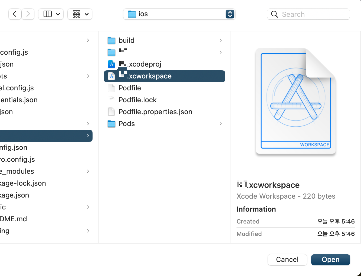This screenshot has height=276, width=361.
Task: Expand the e_modules folder chevron
Action: [88, 171]
